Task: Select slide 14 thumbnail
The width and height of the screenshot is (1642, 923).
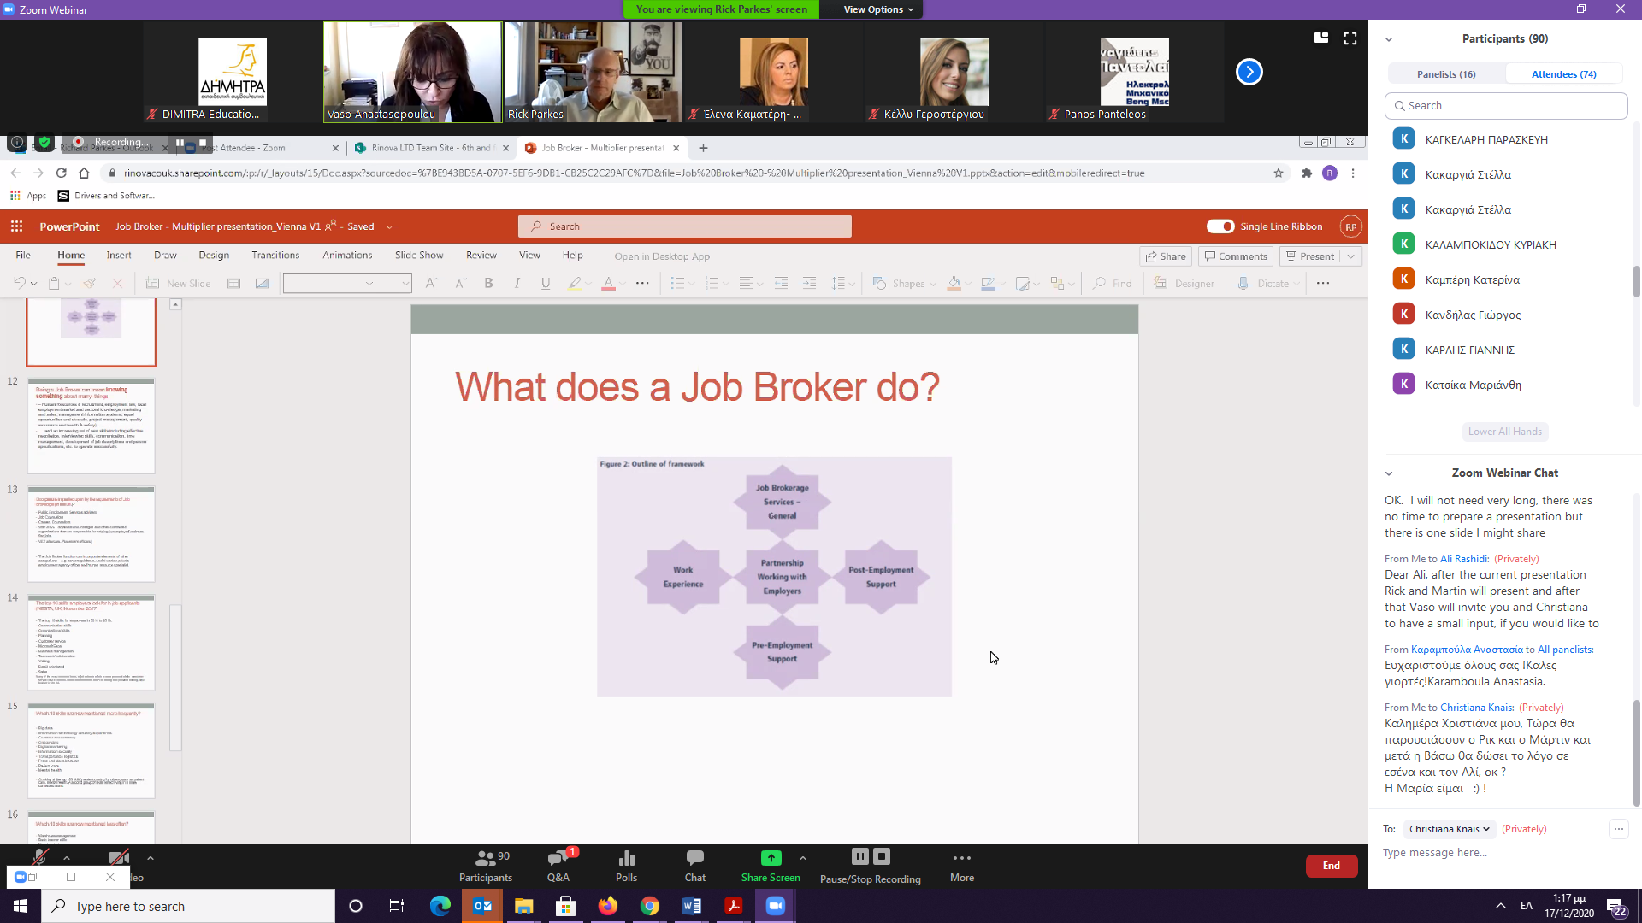Action: click(92, 642)
